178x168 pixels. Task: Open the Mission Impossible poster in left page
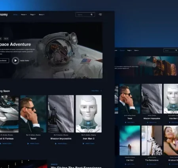pyautogui.click(x=61, y=114)
